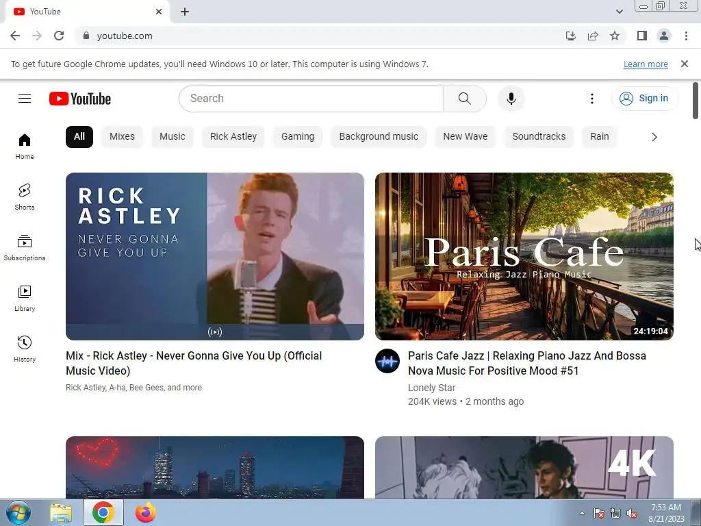The width and height of the screenshot is (701, 526).
Task: Open Subscriptions in the sidebar
Action: pyautogui.click(x=25, y=248)
